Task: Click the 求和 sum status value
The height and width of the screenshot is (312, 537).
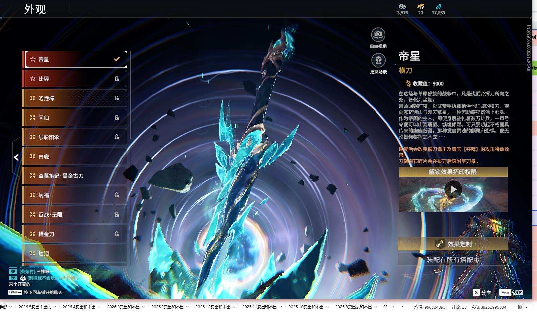Action: pyautogui.click(x=488, y=307)
